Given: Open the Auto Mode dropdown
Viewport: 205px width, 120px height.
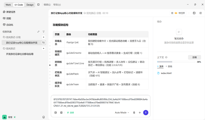Looking at the screenshot, I should (x=122, y=113).
